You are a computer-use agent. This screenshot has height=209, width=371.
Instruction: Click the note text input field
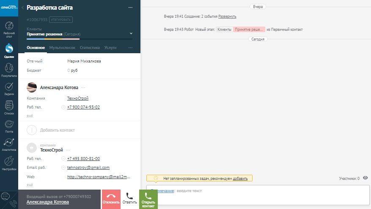pyautogui.click(x=258, y=195)
